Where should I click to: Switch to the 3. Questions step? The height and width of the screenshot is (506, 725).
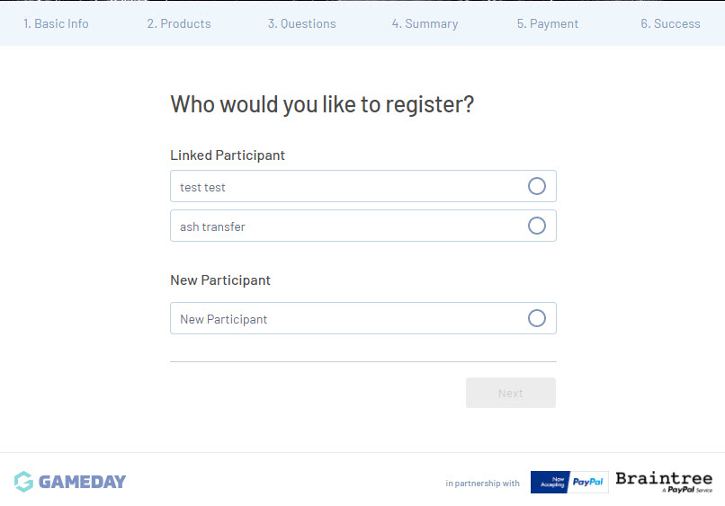[x=301, y=23]
